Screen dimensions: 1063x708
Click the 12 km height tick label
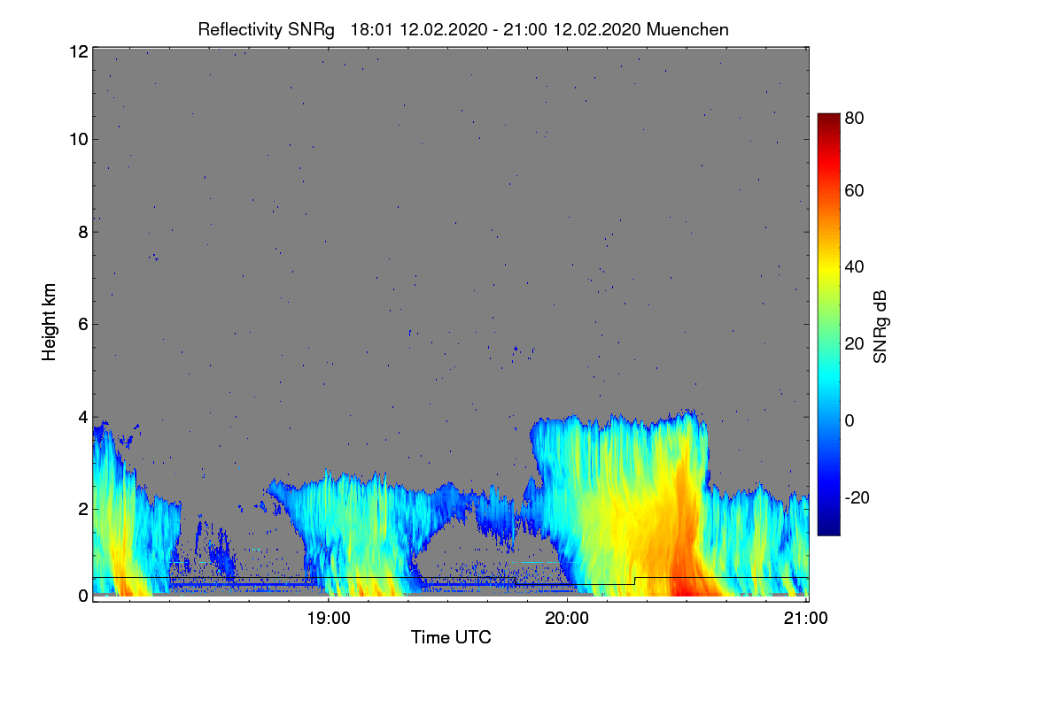[78, 51]
